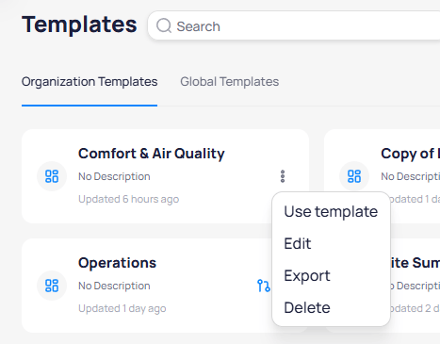Click the search magnifier icon
Viewport: 440px width, 344px height.
[x=164, y=25]
